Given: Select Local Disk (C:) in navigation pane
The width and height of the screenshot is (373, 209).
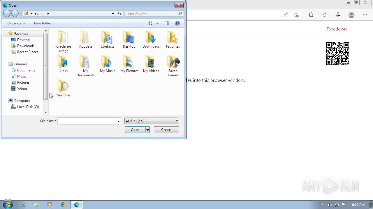Looking at the screenshot, I should (x=28, y=107).
